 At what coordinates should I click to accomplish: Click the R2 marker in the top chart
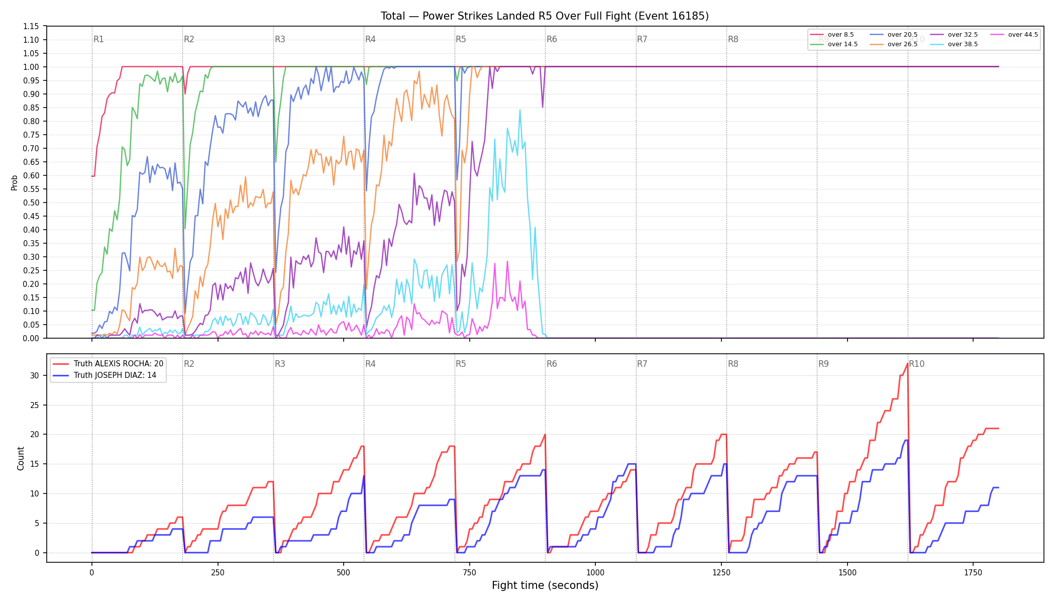[189, 39]
